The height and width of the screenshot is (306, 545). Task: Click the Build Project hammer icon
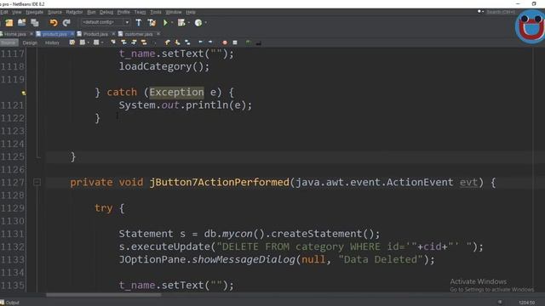(138, 23)
